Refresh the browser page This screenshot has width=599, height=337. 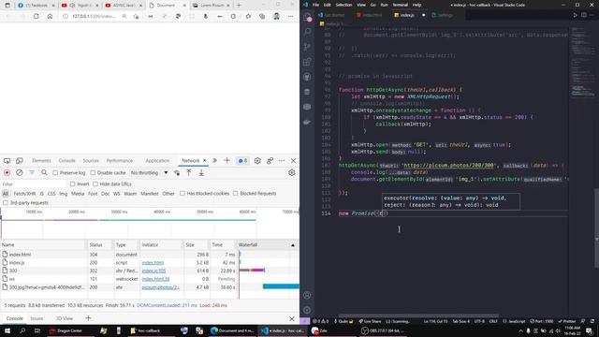36,17
